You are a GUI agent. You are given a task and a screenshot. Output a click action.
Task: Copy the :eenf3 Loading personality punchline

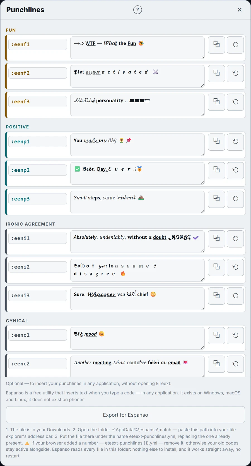point(216,102)
